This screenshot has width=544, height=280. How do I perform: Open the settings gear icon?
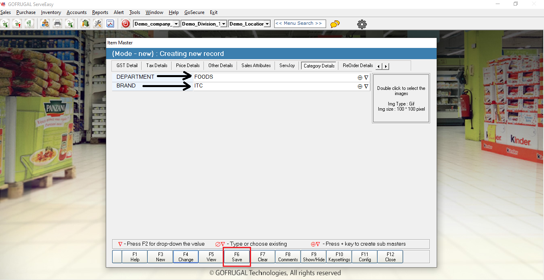point(362,24)
